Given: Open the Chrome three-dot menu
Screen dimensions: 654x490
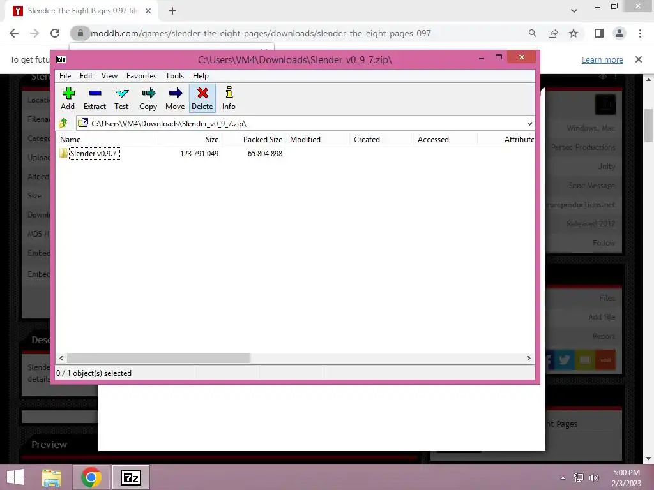Looking at the screenshot, I should [x=640, y=33].
